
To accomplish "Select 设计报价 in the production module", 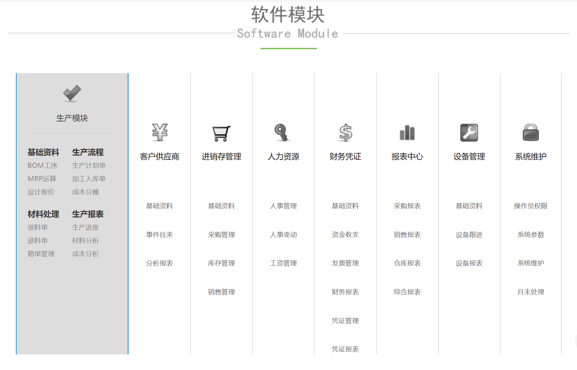I will (41, 192).
